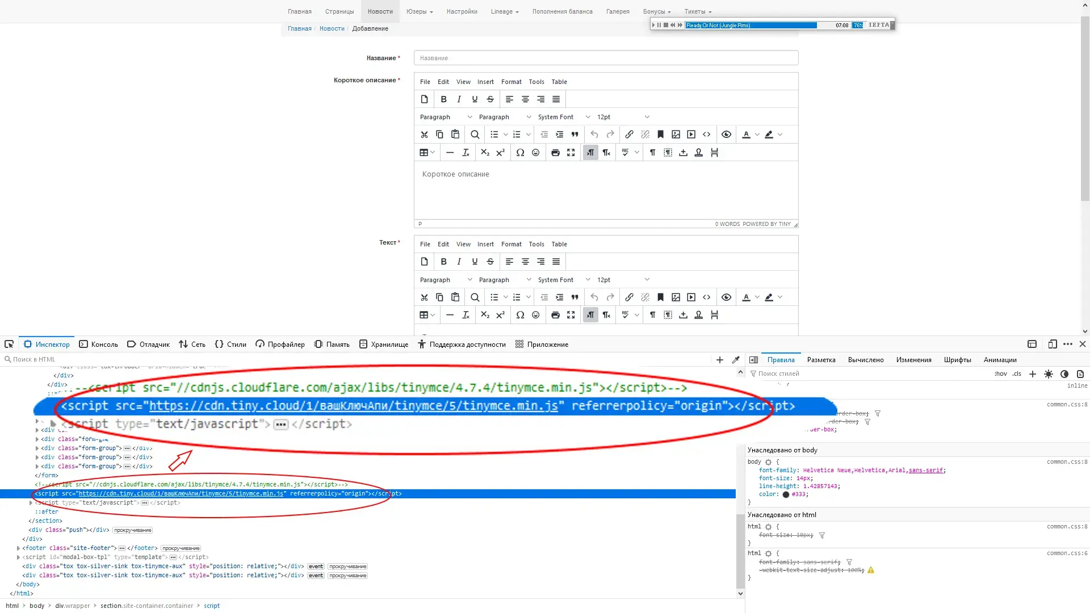1090x613 pixels.
Task: Open System Font dropdown in Короткое описание editor
Action: [x=564, y=117]
